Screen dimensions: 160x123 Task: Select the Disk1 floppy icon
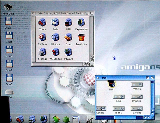(x=9, y=77)
